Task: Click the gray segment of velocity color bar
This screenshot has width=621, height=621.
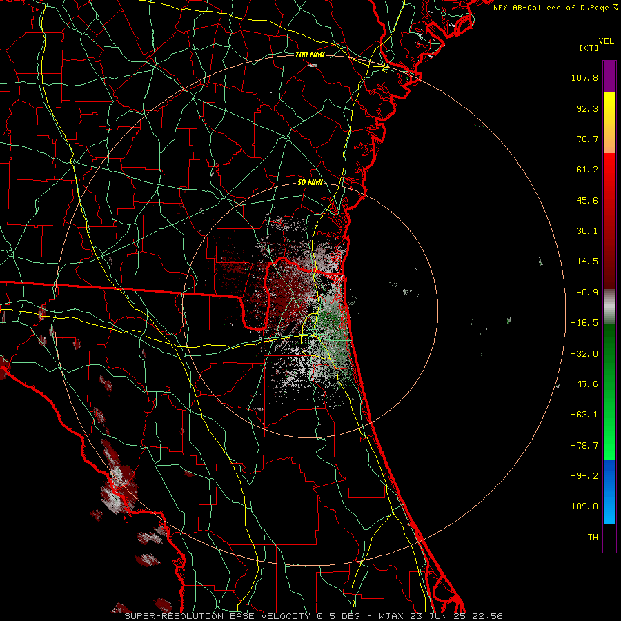Action: click(x=609, y=306)
